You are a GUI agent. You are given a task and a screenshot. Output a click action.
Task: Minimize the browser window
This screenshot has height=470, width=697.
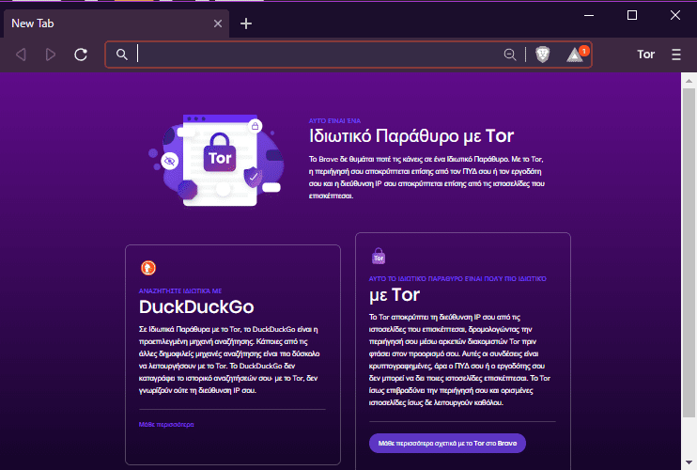point(589,15)
